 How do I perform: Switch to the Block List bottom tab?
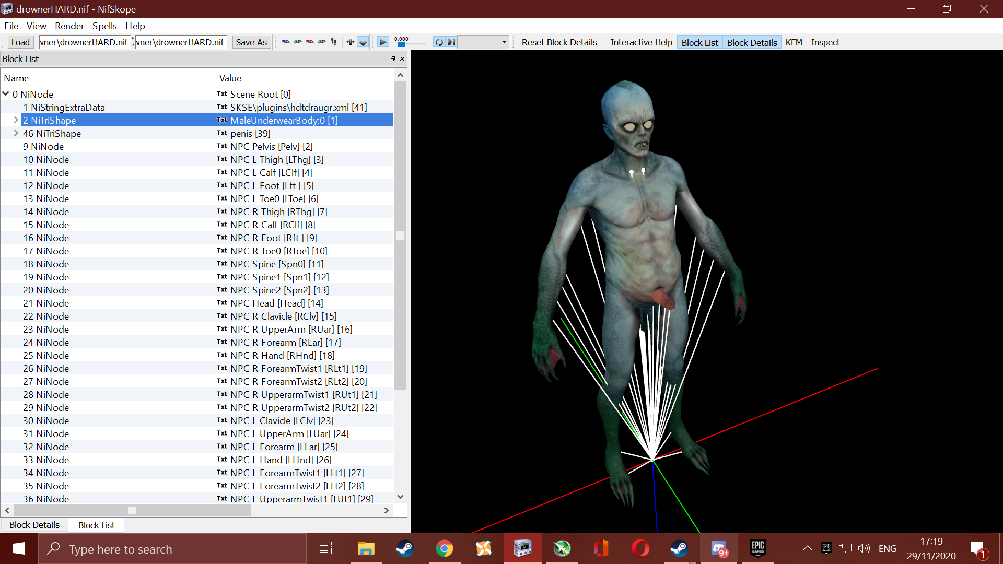click(x=97, y=525)
